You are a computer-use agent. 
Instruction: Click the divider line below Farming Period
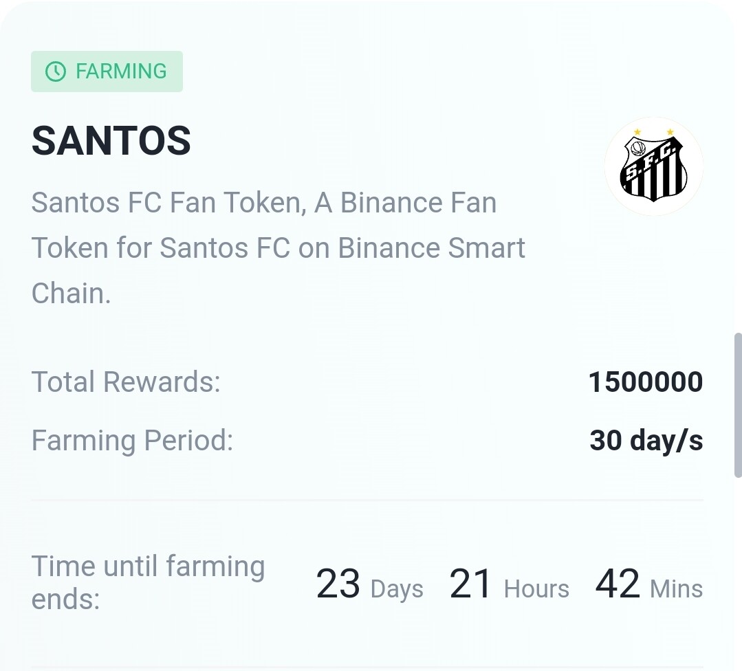click(367, 500)
